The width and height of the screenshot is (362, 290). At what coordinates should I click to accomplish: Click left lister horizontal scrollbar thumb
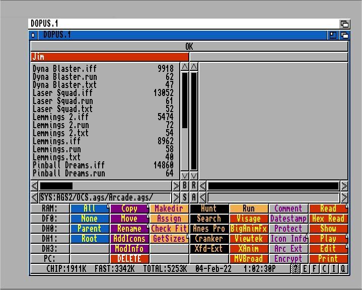tap(56, 186)
